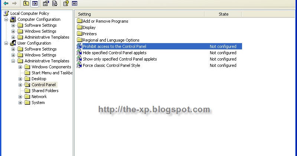
Task: Select Local Computer Policy root icon
Action: [6, 13]
